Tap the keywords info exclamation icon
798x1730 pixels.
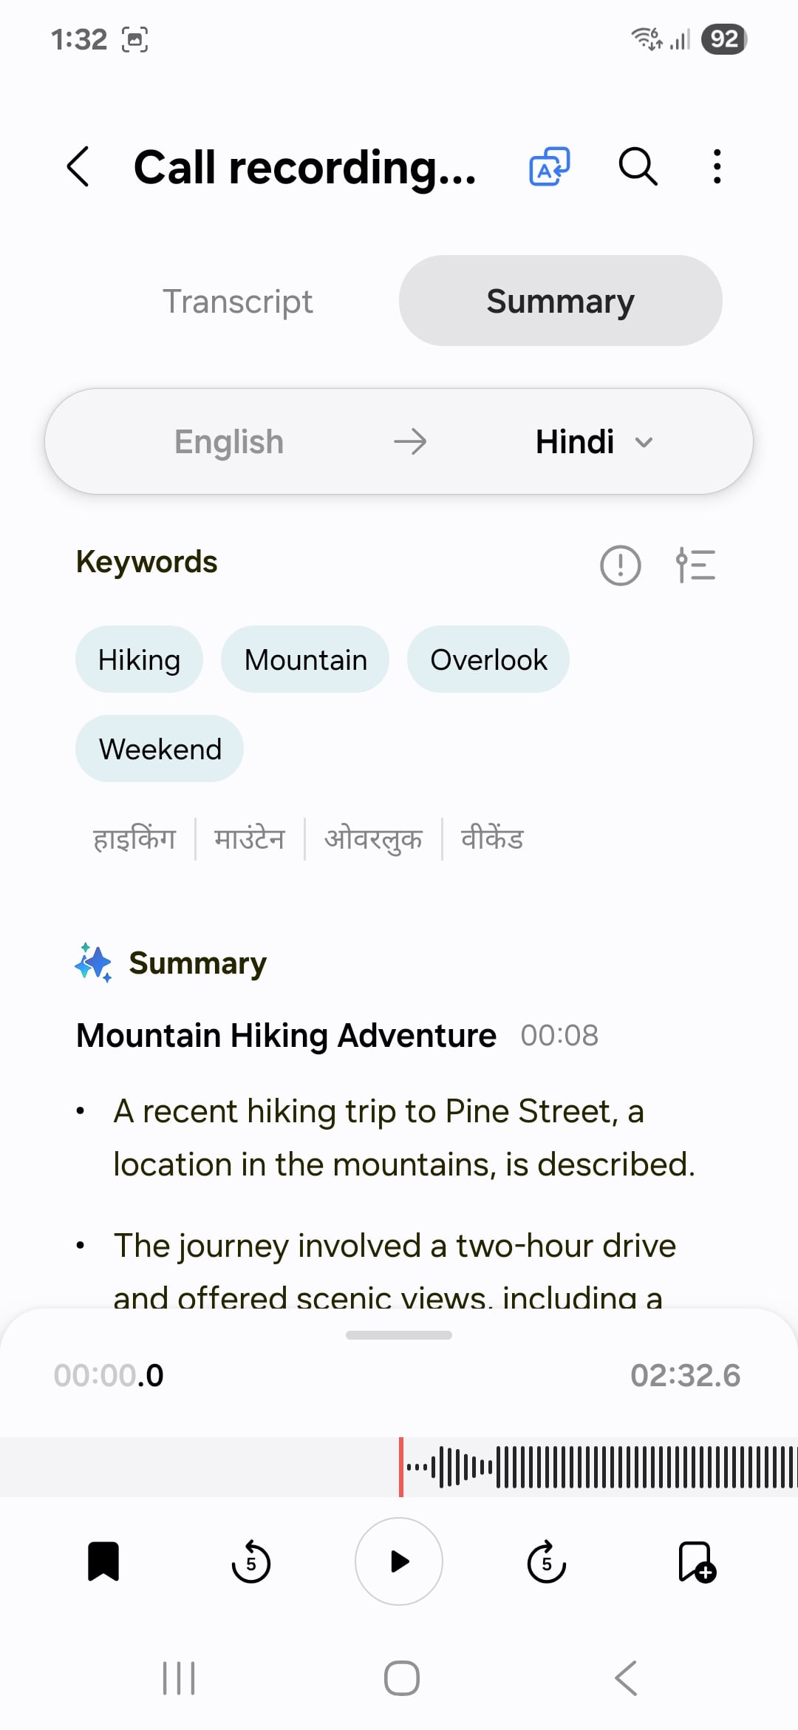point(620,566)
